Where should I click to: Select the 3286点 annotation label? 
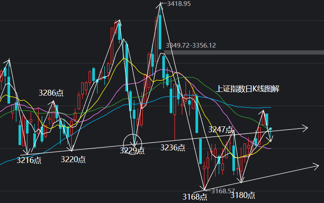(x=51, y=93)
